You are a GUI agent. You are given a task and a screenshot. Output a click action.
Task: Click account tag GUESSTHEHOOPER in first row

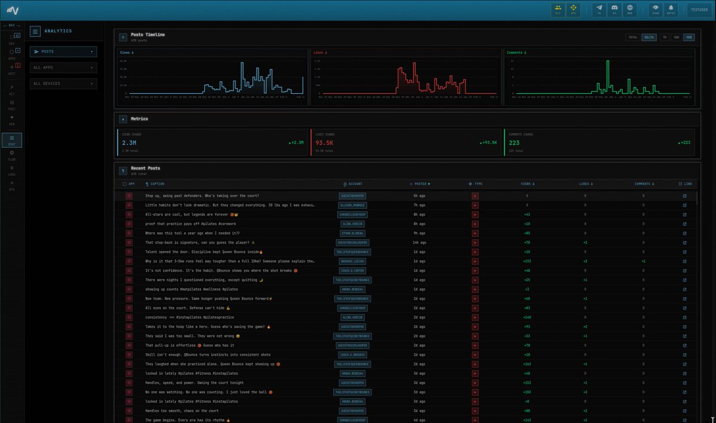coord(353,196)
